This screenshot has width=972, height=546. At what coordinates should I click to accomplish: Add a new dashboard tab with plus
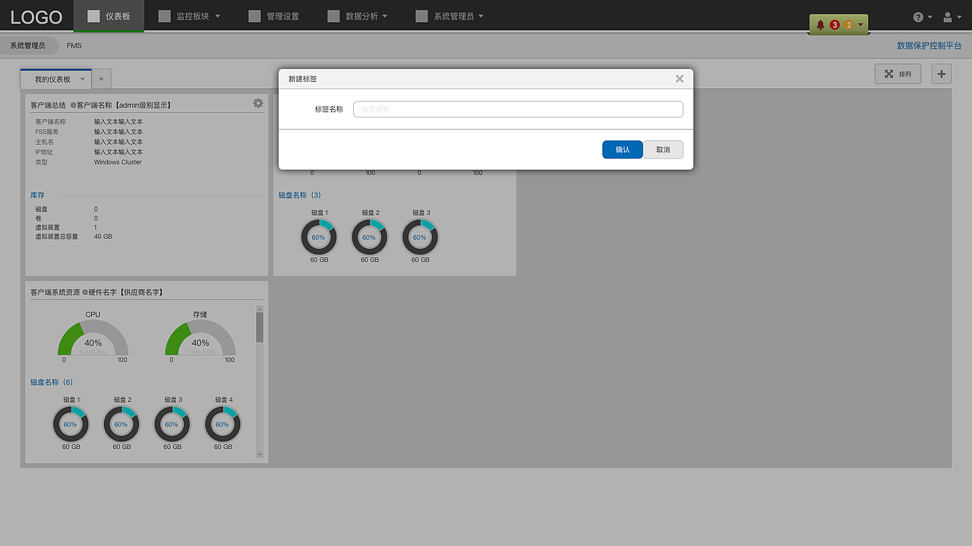(102, 79)
